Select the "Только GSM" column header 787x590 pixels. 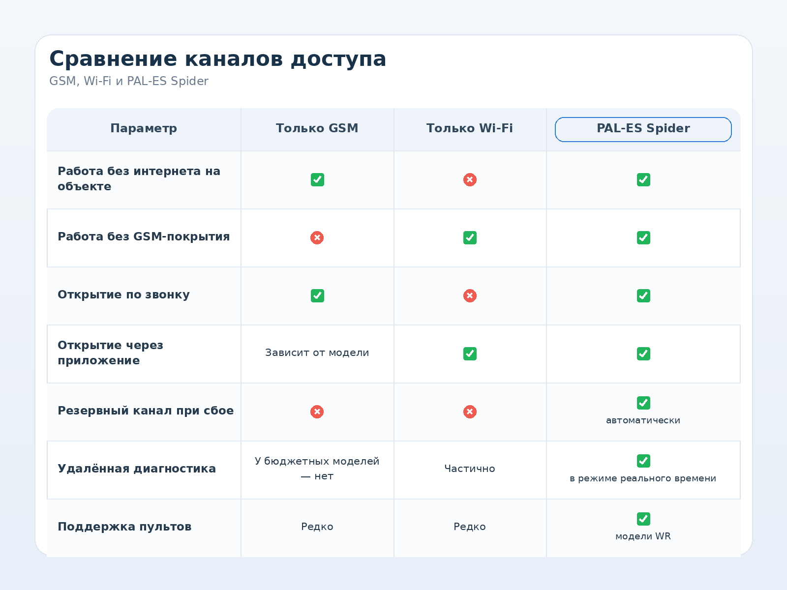coord(317,128)
